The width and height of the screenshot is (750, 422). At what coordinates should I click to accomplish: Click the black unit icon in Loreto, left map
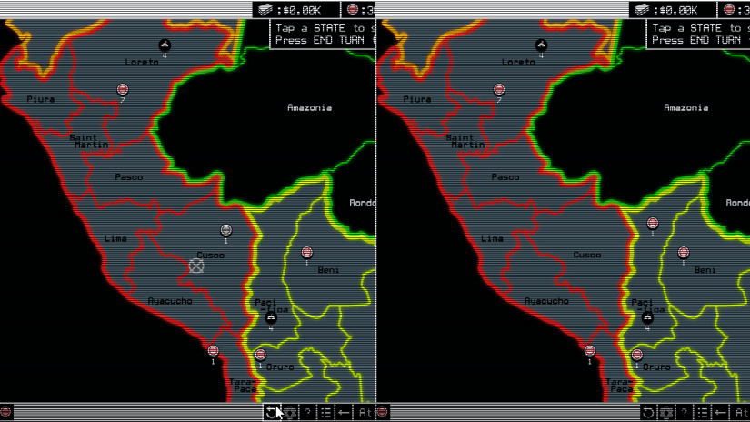pyautogui.click(x=165, y=45)
